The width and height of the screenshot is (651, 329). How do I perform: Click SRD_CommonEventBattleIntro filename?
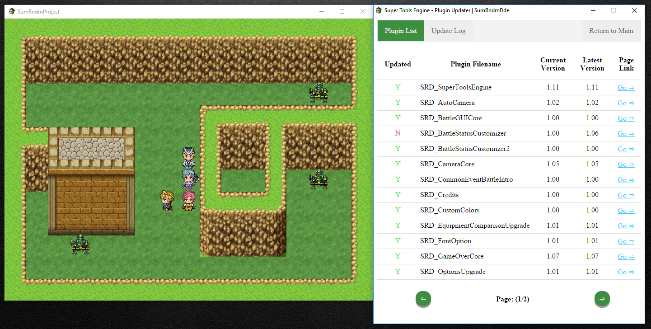(x=466, y=179)
